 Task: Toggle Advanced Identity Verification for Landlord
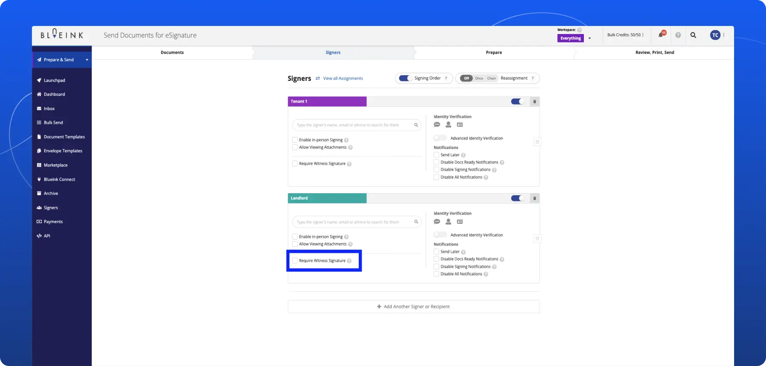click(440, 234)
